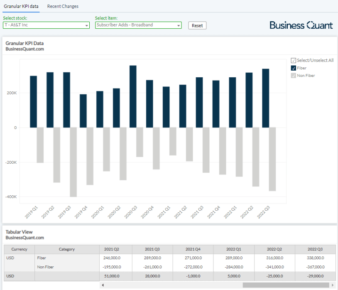
Task: Click the 2021 Q4 column header
Action: (x=193, y=249)
